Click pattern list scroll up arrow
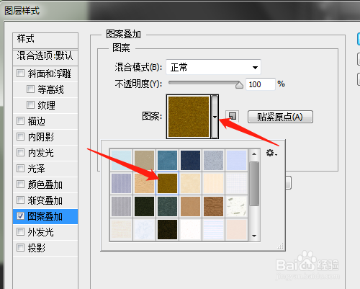The width and height of the screenshot is (360, 289). (x=254, y=154)
